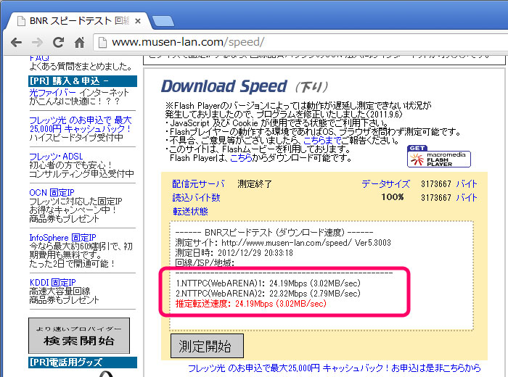The image size is (508, 377).
Task: Click the Get Macromedia Flash Player badge
Action: pyautogui.click(x=438, y=157)
